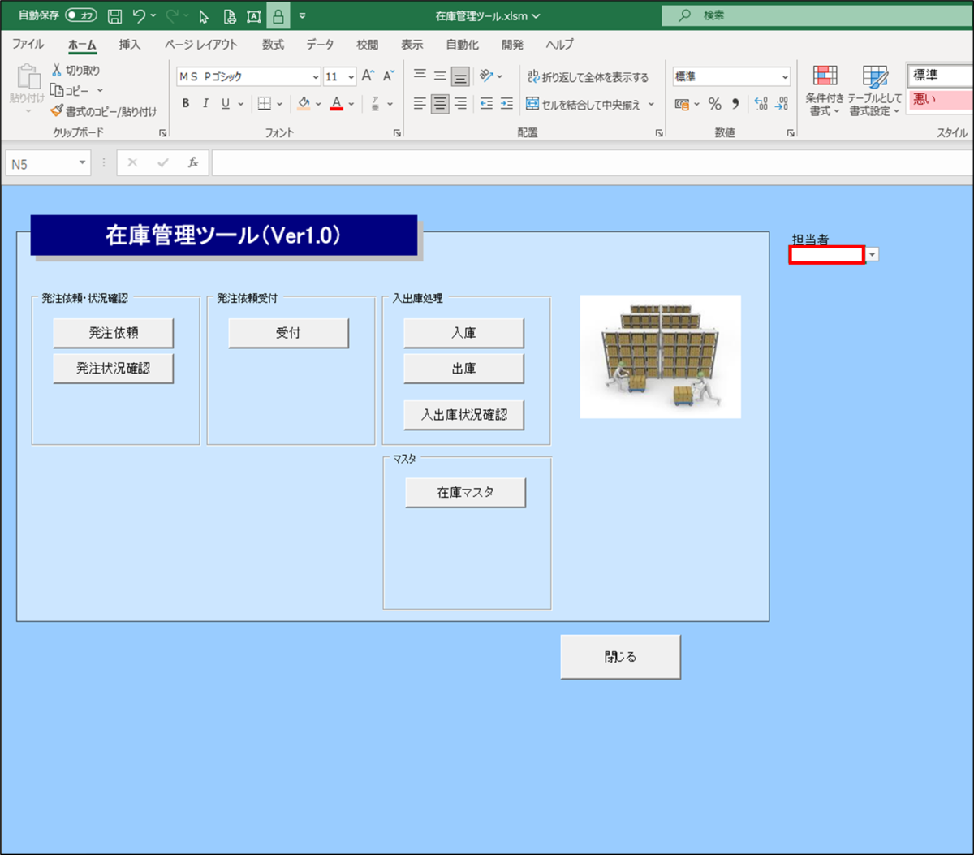Toggle Underline formatting
Screen dimensions: 974x855
pyautogui.click(x=226, y=104)
